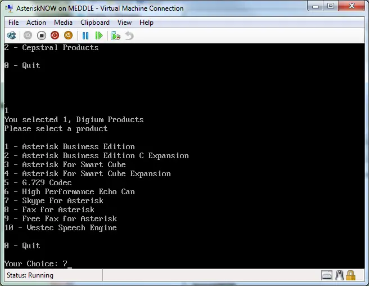Click the keyboard status bar icon
Viewport: 369px width, 286px height.
327,275
